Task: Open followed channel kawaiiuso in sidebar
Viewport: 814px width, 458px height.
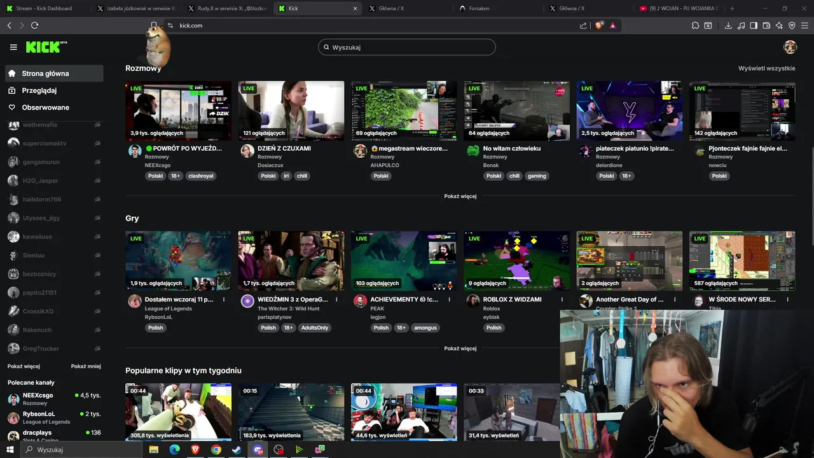Action: 54,237
